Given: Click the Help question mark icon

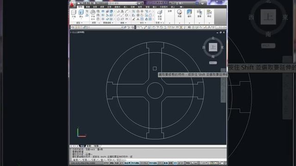Looking at the screenshot, I should [203, 3].
